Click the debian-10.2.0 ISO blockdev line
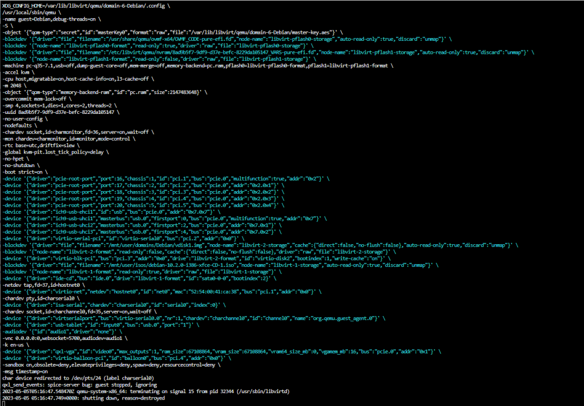This screenshot has width=584, height=406. [221, 265]
